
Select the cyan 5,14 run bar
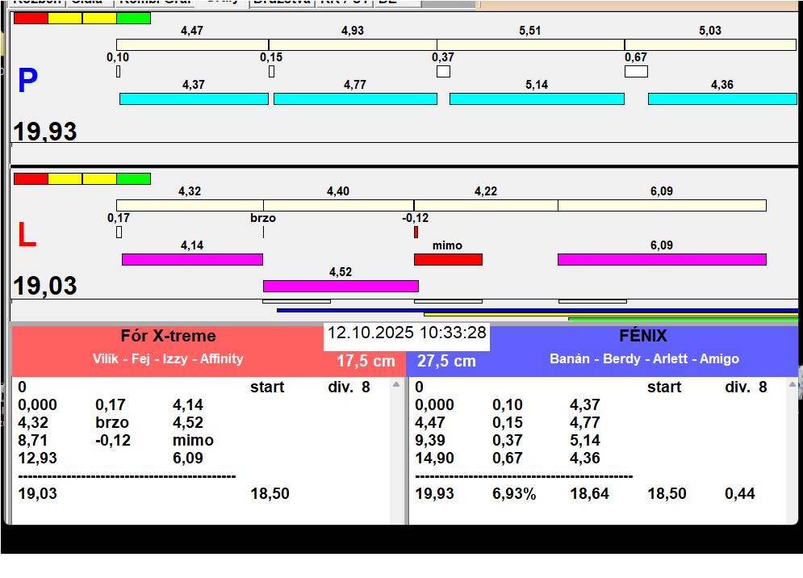pyautogui.click(x=537, y=98)
